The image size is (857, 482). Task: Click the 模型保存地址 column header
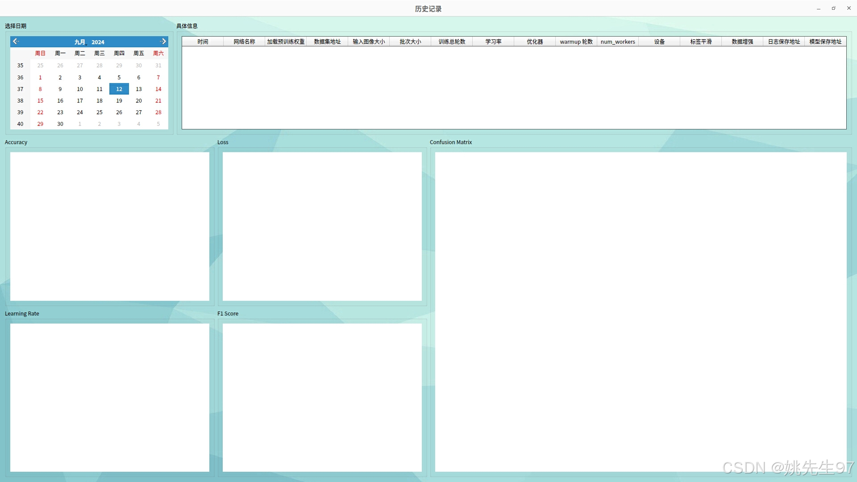[x=825, y=42]
